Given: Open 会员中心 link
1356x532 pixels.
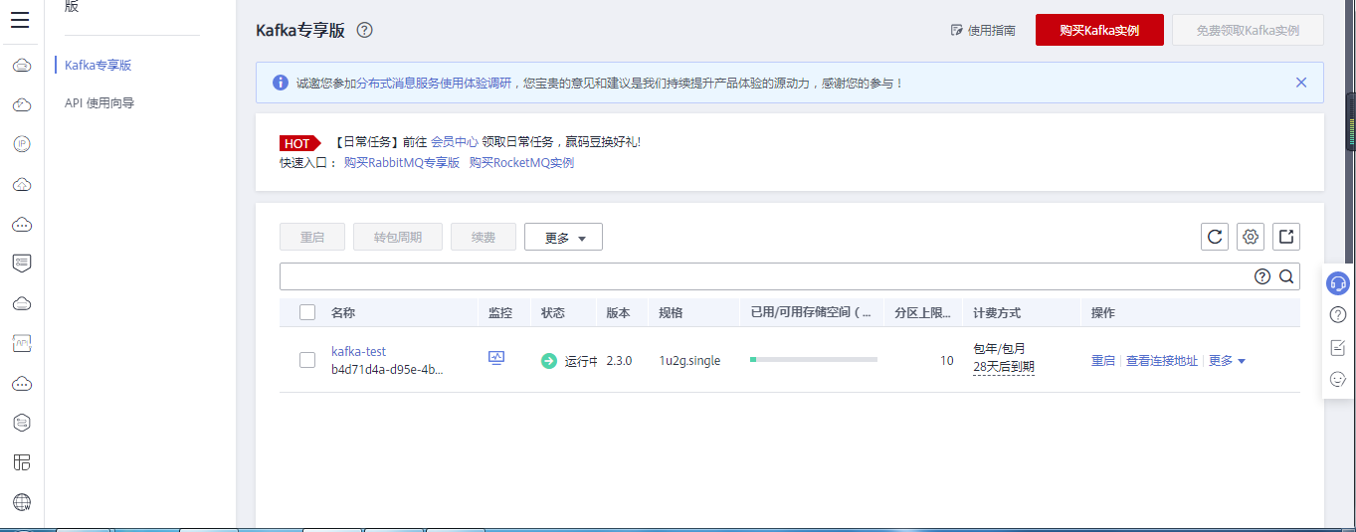Looking at the screenshot, I should point(455,142).
